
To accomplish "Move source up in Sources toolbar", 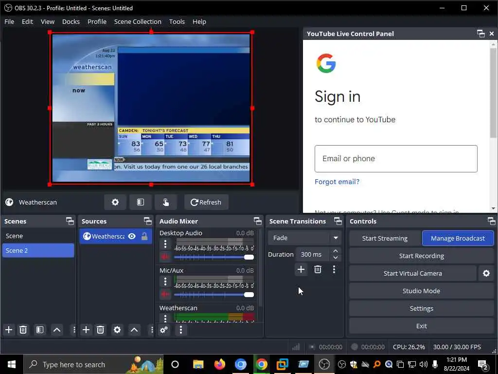I will tap(134, 330).
